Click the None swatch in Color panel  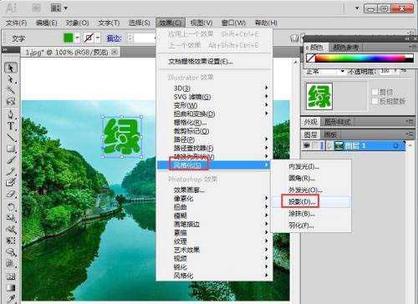[310, 58]
